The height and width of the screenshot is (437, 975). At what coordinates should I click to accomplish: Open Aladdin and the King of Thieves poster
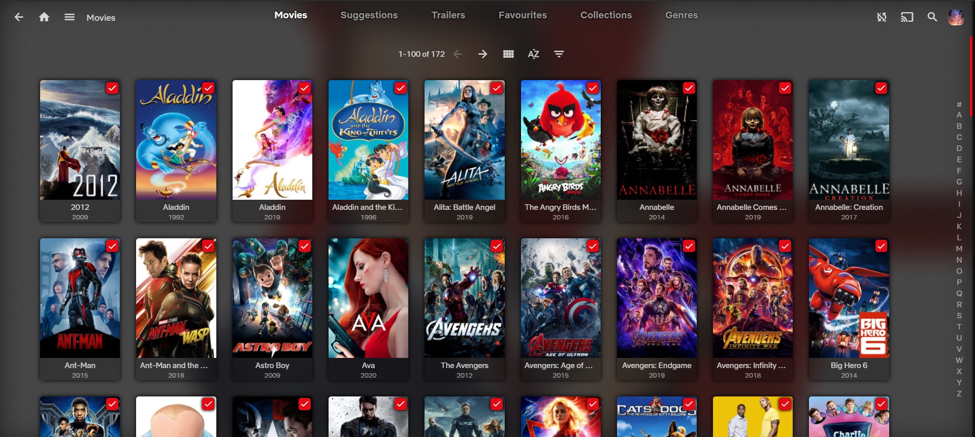click(x=368, y=140)
